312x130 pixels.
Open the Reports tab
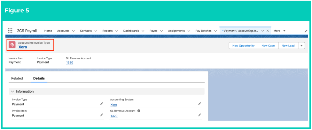coord(107,31)
